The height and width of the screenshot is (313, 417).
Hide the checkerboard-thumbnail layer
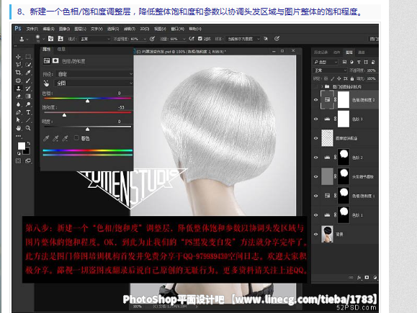coord(316,138)
